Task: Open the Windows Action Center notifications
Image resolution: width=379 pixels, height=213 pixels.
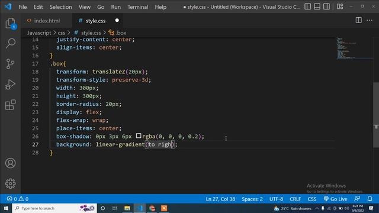Action: 371,208
